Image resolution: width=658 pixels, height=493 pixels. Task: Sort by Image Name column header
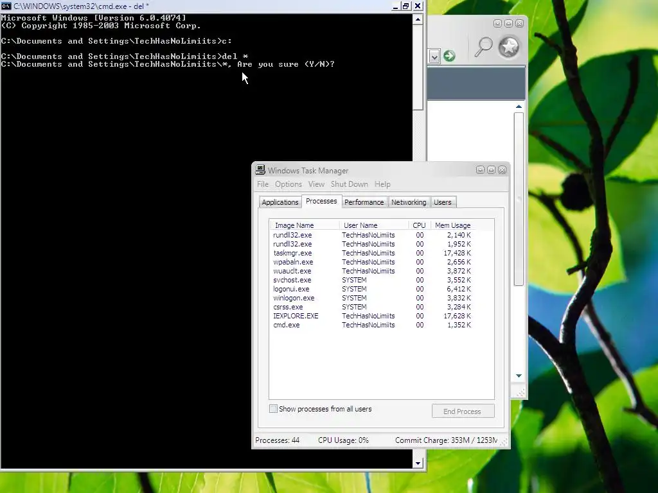pyautogui.click(x=305, y=225)
